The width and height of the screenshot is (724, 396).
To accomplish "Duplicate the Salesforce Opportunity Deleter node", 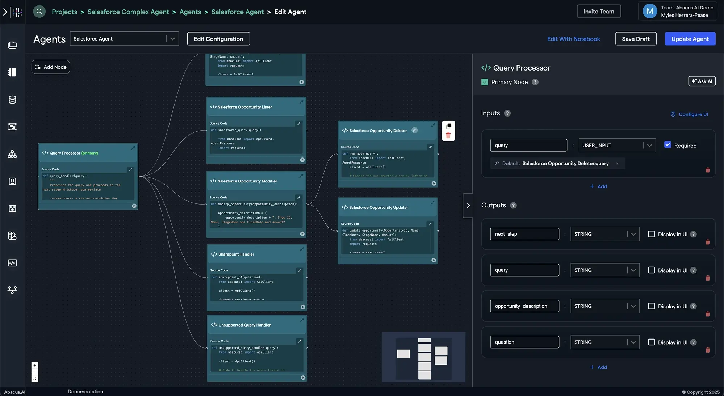I will (448, 126).
